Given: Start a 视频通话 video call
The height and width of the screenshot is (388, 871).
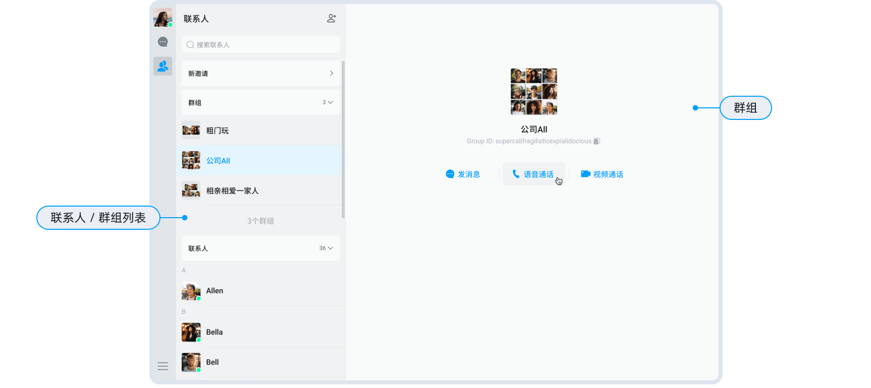Looking at the screenshot, I should point(602,174).
